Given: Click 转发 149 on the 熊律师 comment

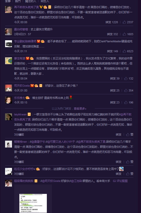Looking at the screenshot, I should point(112,51).
